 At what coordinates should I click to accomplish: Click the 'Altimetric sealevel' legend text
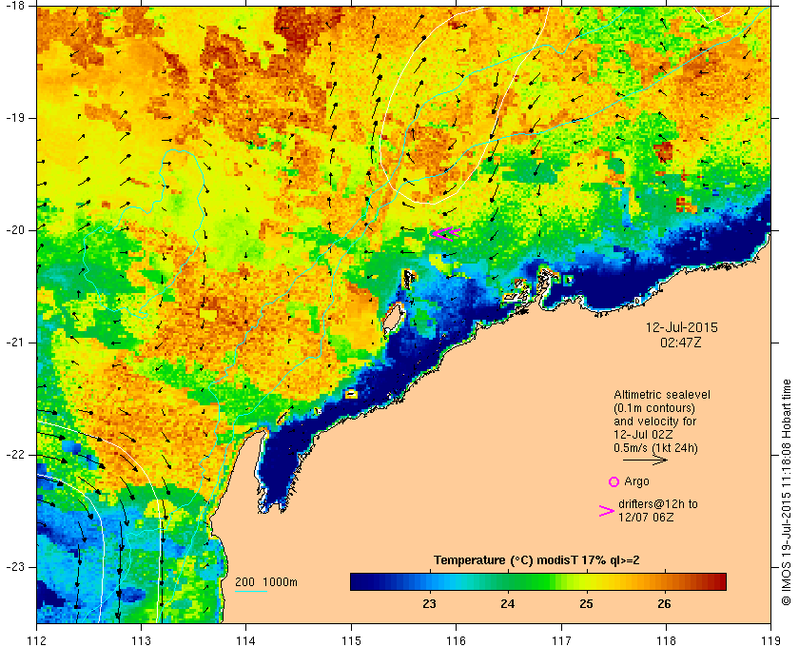coord(661,395)
